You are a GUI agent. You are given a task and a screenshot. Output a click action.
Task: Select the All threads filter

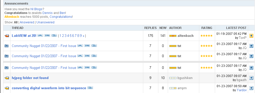[16, 22]
